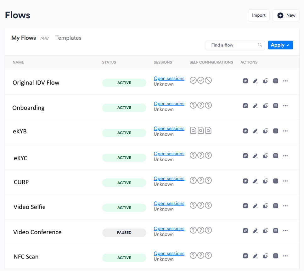The image size is (304, 271).
Task: Open the Apply dropdown
Action: [x=280, y=45]
